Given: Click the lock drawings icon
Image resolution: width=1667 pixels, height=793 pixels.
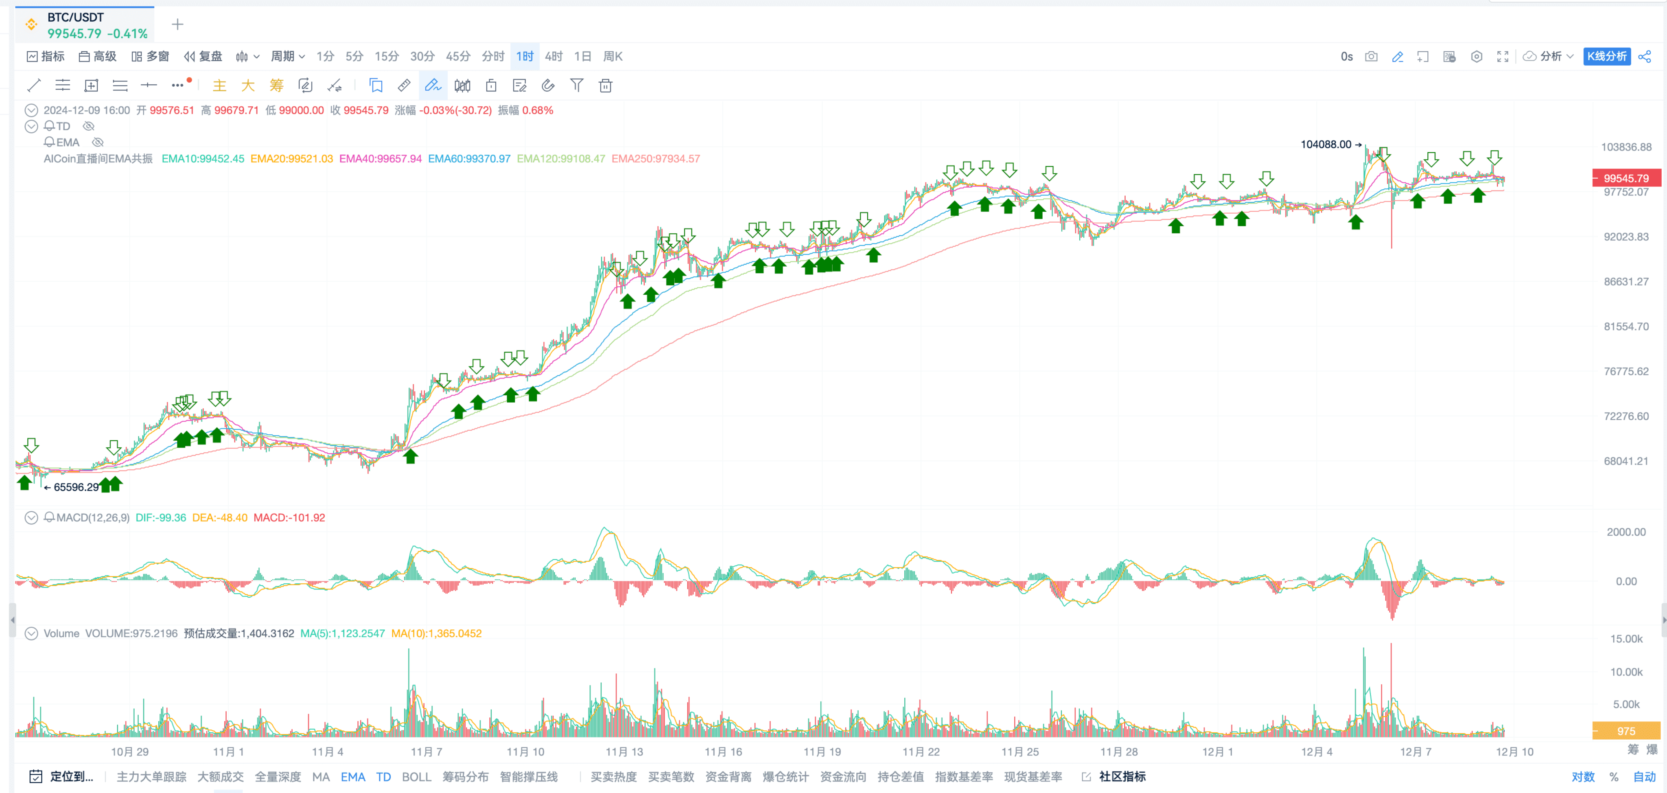Looking at the screenshot, I should tap(491, 85).
